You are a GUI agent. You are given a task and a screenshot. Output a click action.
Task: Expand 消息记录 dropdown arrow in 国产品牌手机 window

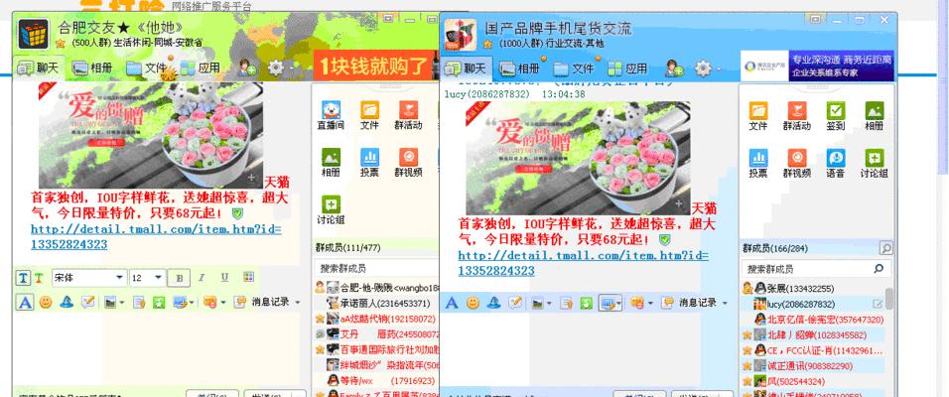(725, 303)
